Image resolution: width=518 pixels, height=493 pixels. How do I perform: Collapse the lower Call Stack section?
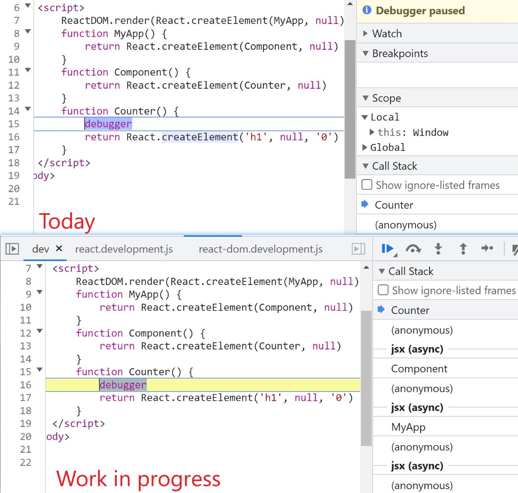pyautogui.click(x=382, y=271)
